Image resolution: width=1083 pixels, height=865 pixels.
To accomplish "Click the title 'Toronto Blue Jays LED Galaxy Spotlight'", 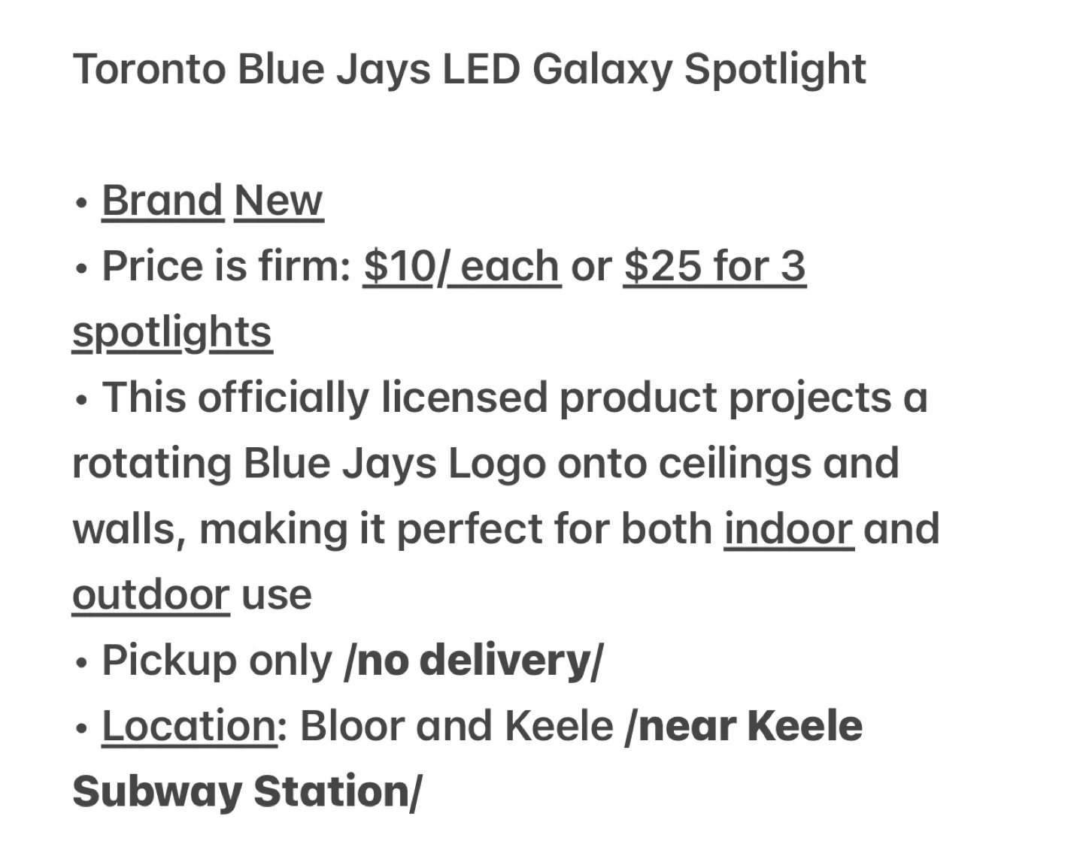I will (x=469, y=71).
